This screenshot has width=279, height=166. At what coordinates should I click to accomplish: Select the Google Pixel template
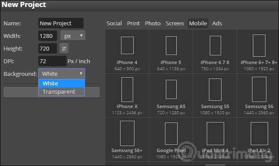(x=171, y=139)
